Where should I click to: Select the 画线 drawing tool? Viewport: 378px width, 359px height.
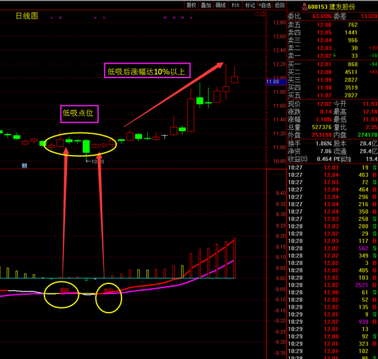[221, 5]
